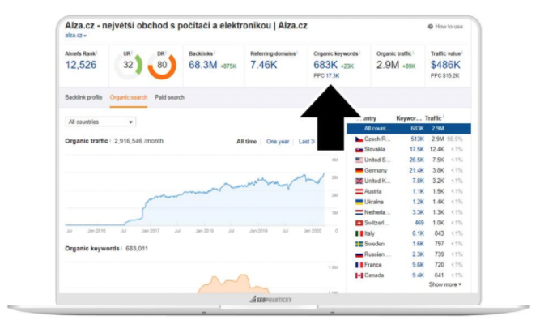Click the organic keywords area chart
540x320 pixels.
(x=233, y=284)
